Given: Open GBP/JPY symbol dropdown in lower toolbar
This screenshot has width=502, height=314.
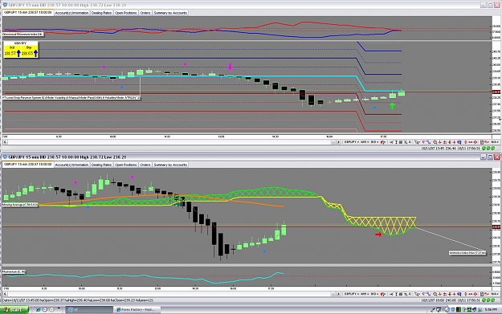Looking at the screenshot, I should point(352,294).
